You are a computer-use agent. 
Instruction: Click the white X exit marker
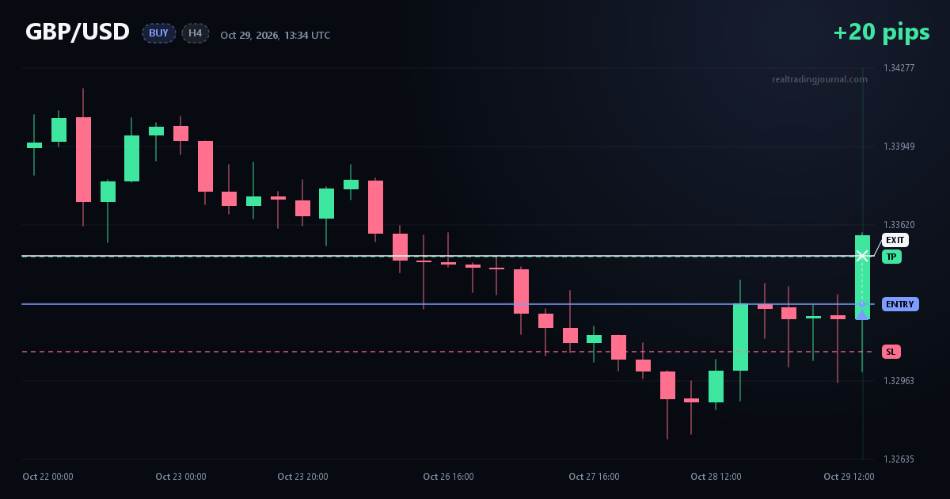(862, 255)
